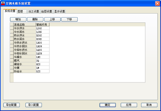Switch to the 图层 tab
Image resolution: width=161 pixels, height=111 pixels.
(x=22, y=11)
